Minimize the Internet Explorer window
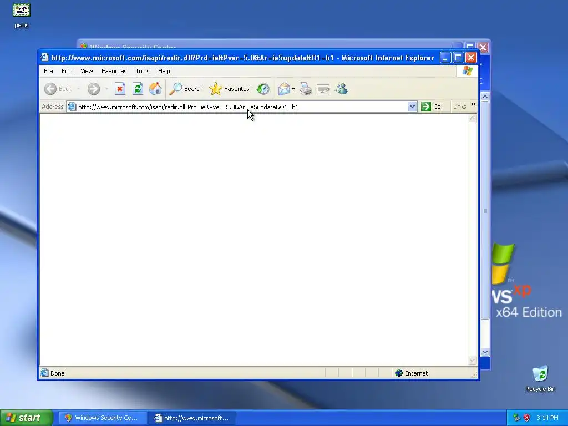 (x=445, y=58)
